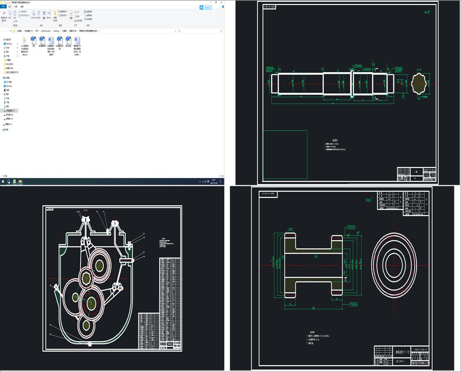This screenshot has height=372, width=461.
Task: Expand the address bar history dropdown
Action: [x=176, y=31]
